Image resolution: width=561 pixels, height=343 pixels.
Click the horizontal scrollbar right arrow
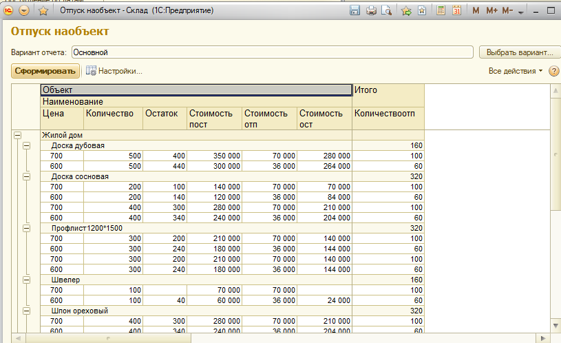tap(542, 338)
